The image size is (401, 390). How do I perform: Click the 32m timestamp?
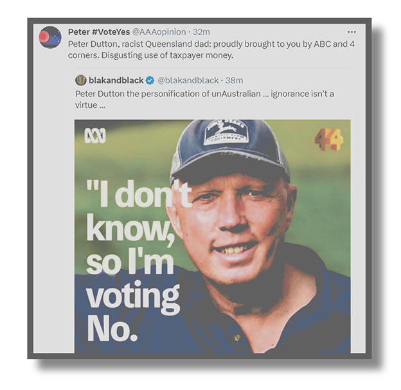tap(201, 31)
